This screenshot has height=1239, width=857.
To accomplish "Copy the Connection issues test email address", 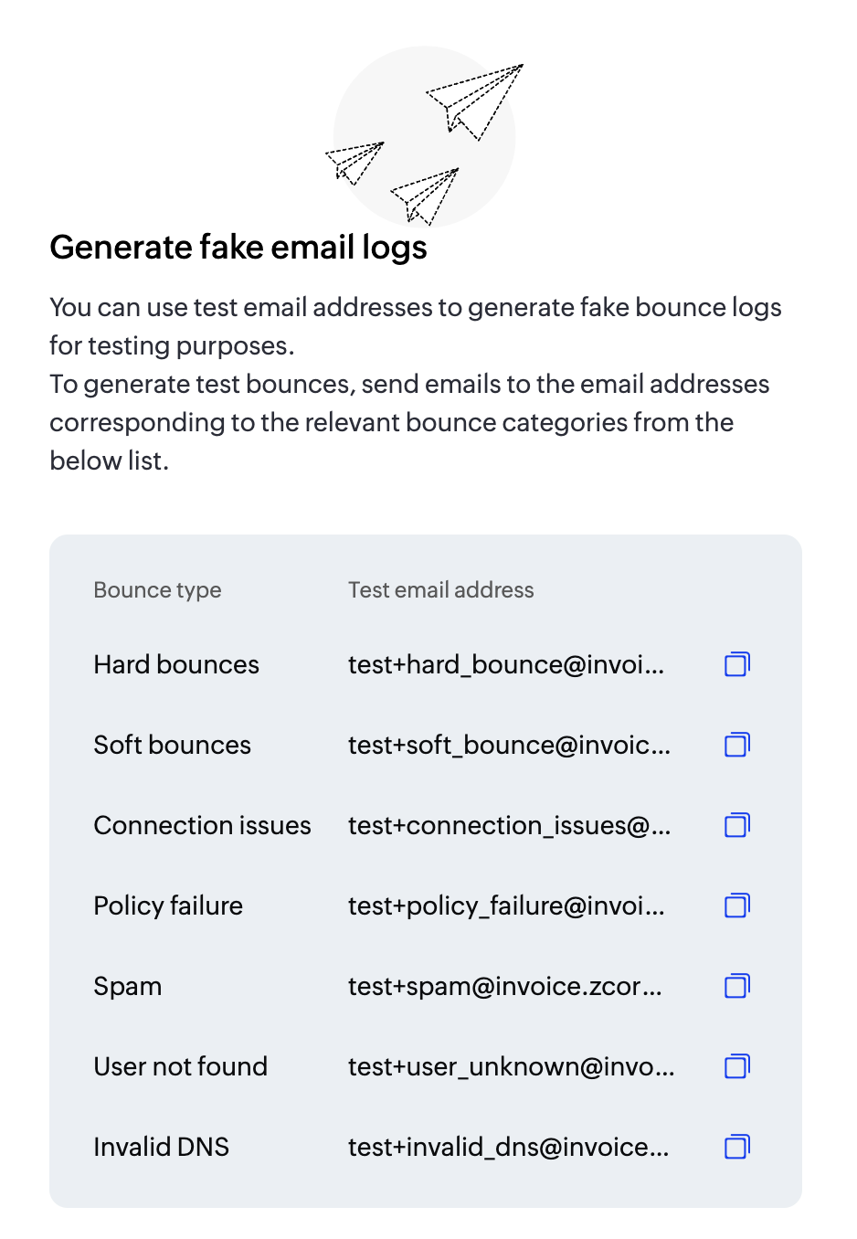I will (x=736, y=825).
